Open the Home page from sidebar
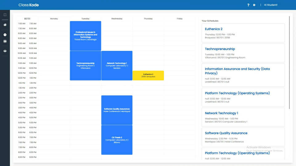The height and width of the screenshot is (166, 296). [x=5, y=25]
